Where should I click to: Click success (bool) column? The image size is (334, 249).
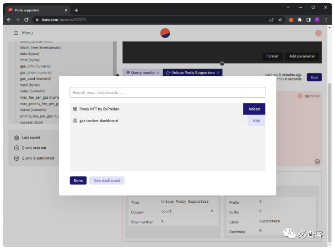[31, 122]
